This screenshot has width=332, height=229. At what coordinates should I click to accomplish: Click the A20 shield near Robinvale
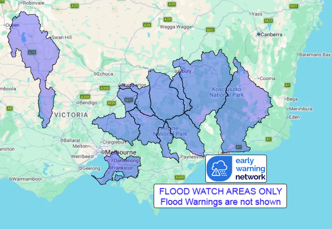point(75,6)
